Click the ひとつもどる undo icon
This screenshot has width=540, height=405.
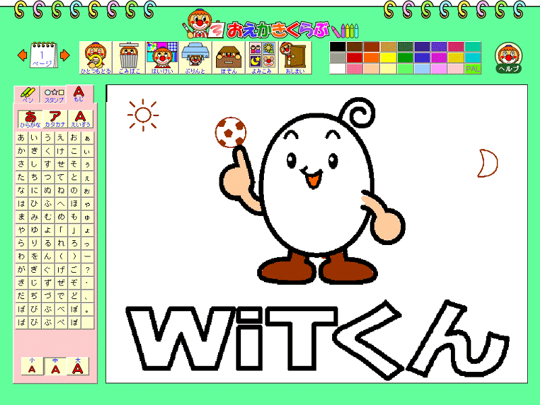click(96, 58)
